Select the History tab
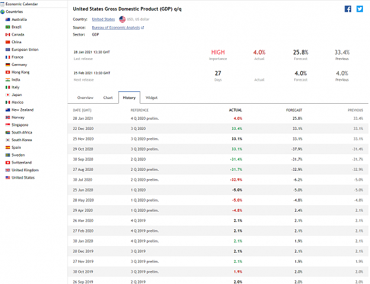Image resolution: width=370 pixels, height=284 pixels. click(129, 98)
